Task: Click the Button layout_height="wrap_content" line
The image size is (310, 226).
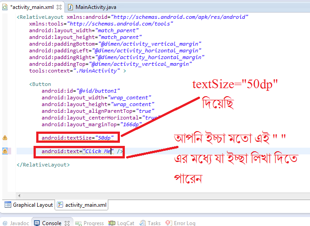Action: click(98, 104)
